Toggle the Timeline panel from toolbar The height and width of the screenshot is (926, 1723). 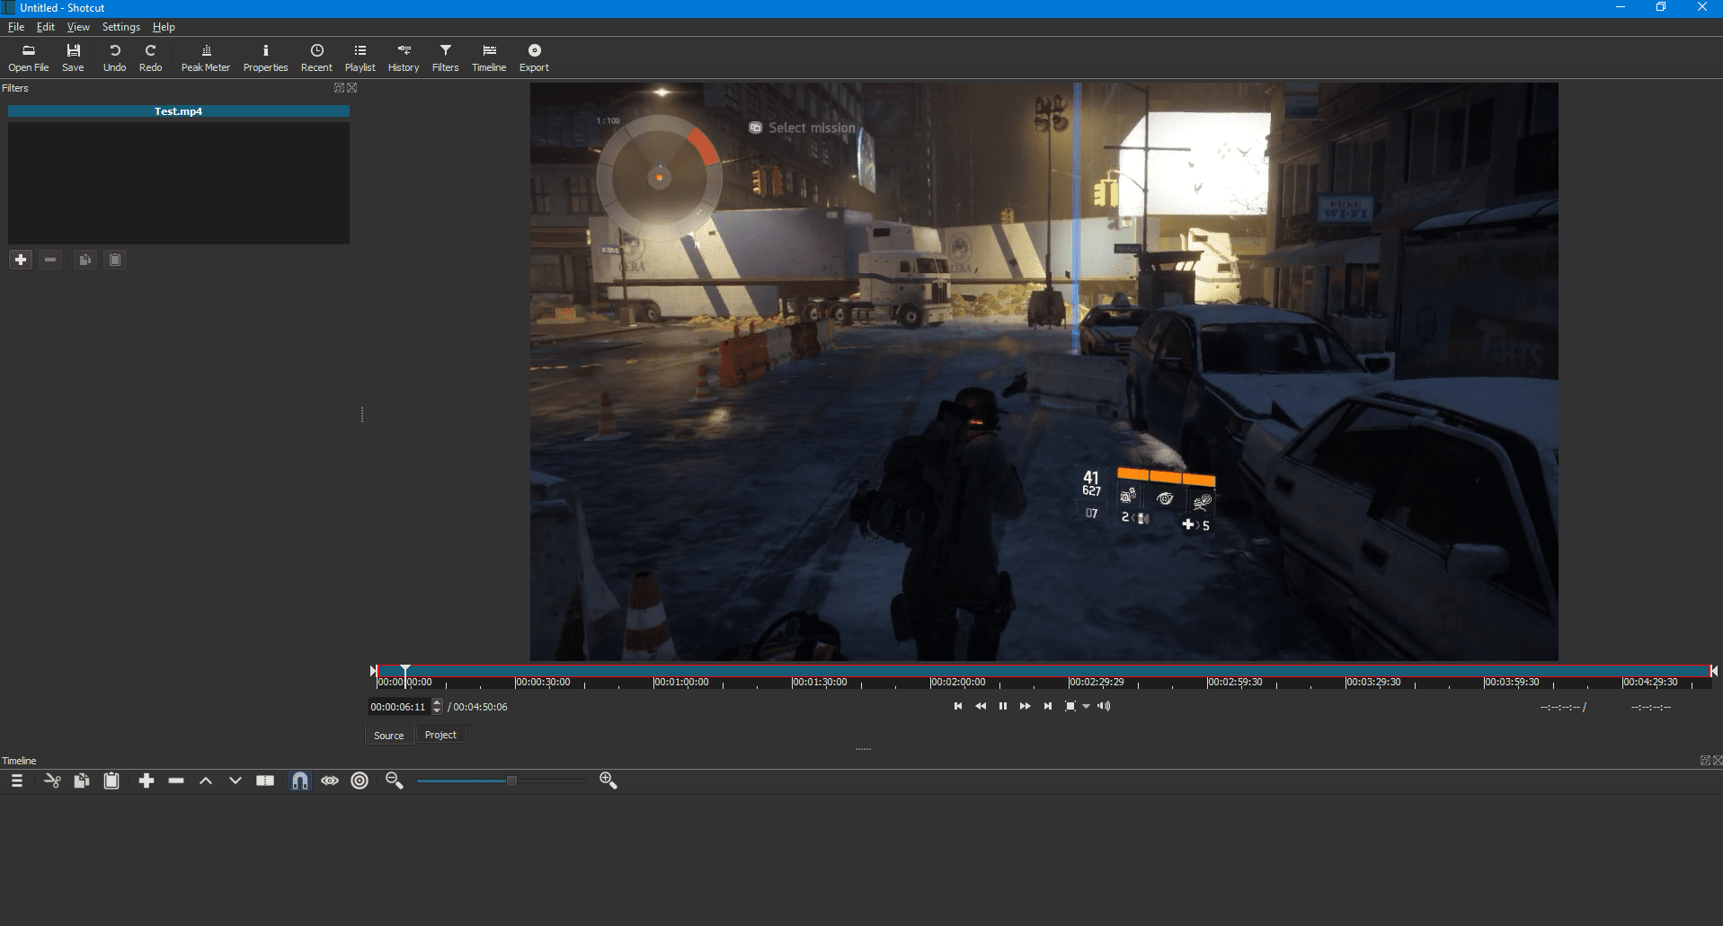(x=489, y=57)
